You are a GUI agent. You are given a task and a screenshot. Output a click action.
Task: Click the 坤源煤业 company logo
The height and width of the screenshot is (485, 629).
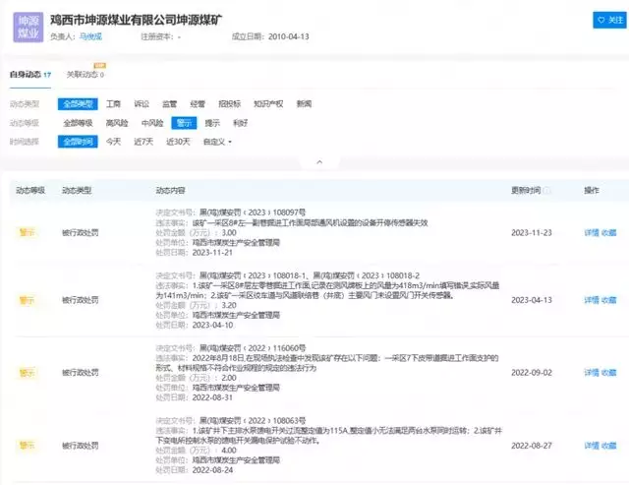pos(29,27)
